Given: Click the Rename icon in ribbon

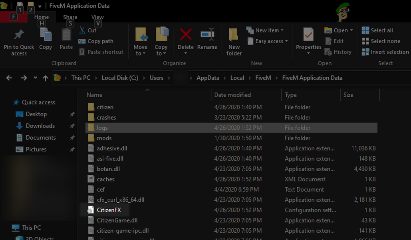Looking at the screenshot, I should coord(207,35).
